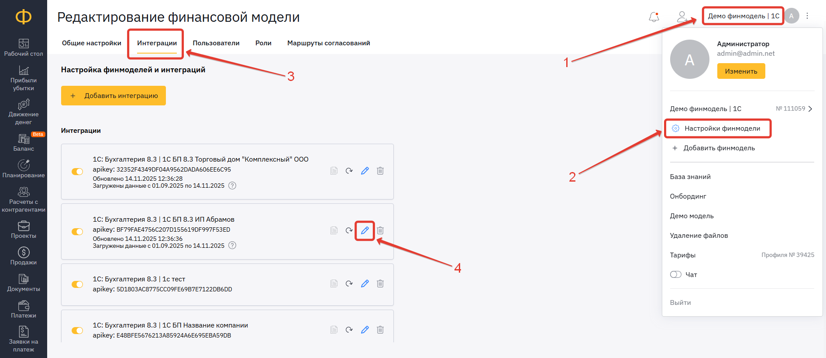Edit the Торговый дом "Комплексный" integration
This screenshot has width=826, height=358.
pyautogui.click(x=365, y=171)
